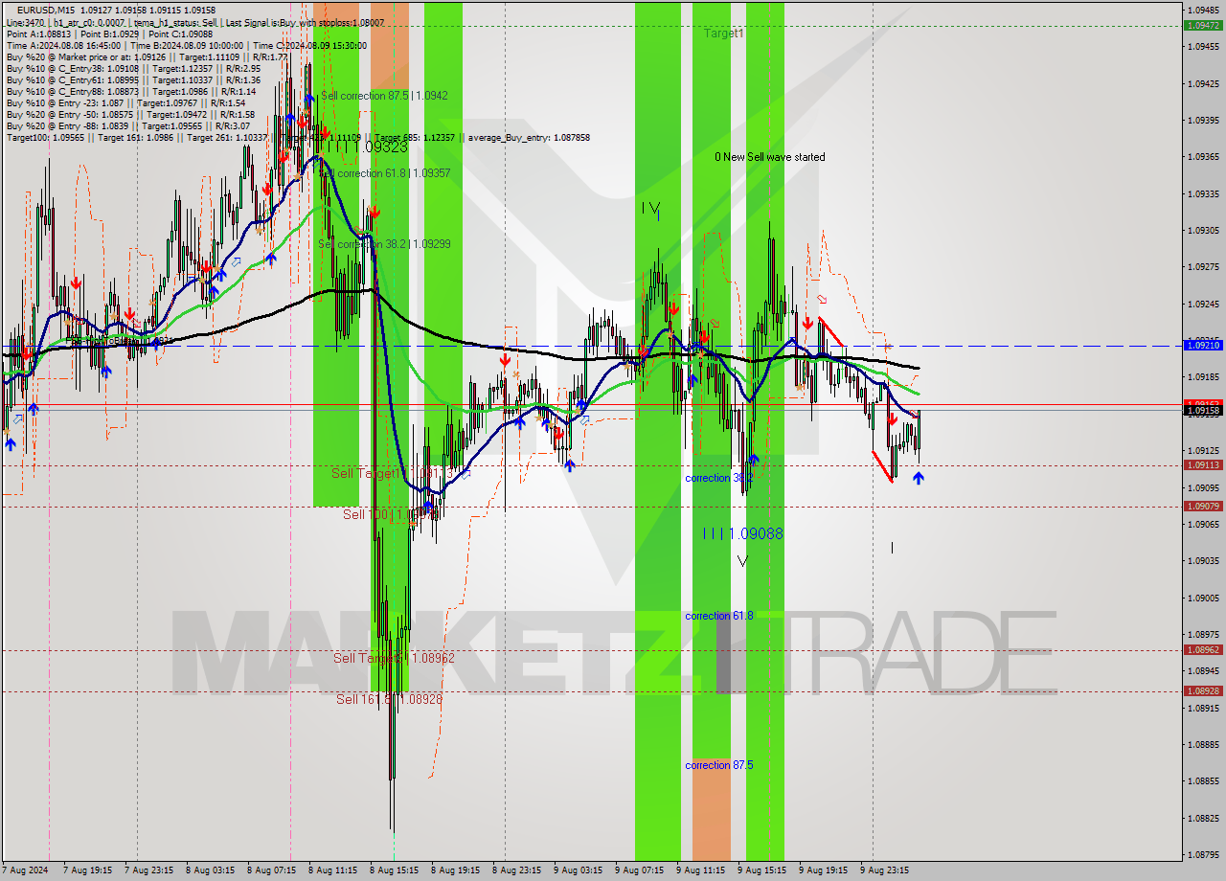Click the green 'Target1' label
The width and height of the screenshot is (1226, 881).
[x=723, y=34]
